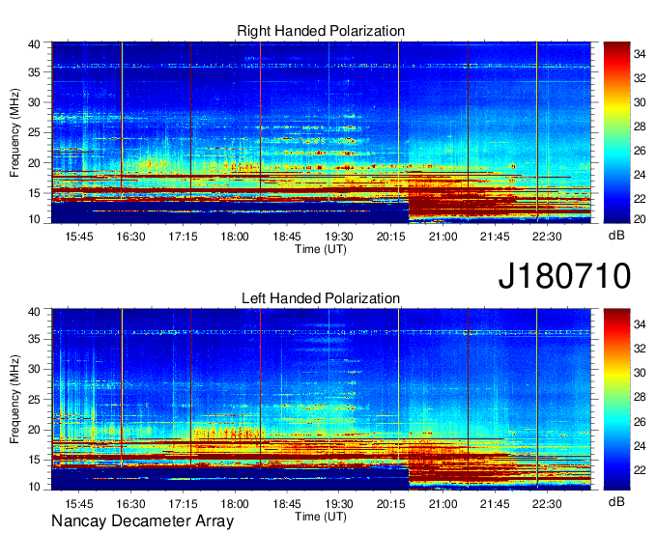Click the bottom plot's dB color bar

click(616, 400)
